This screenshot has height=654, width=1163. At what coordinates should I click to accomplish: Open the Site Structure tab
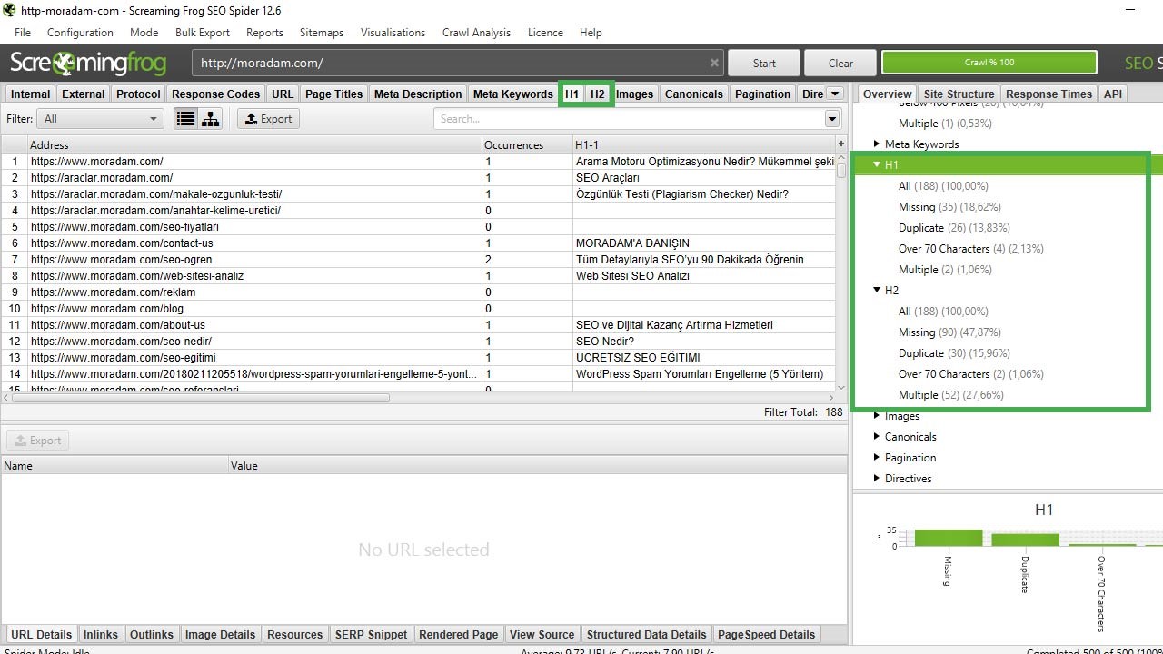coord(959,94)
